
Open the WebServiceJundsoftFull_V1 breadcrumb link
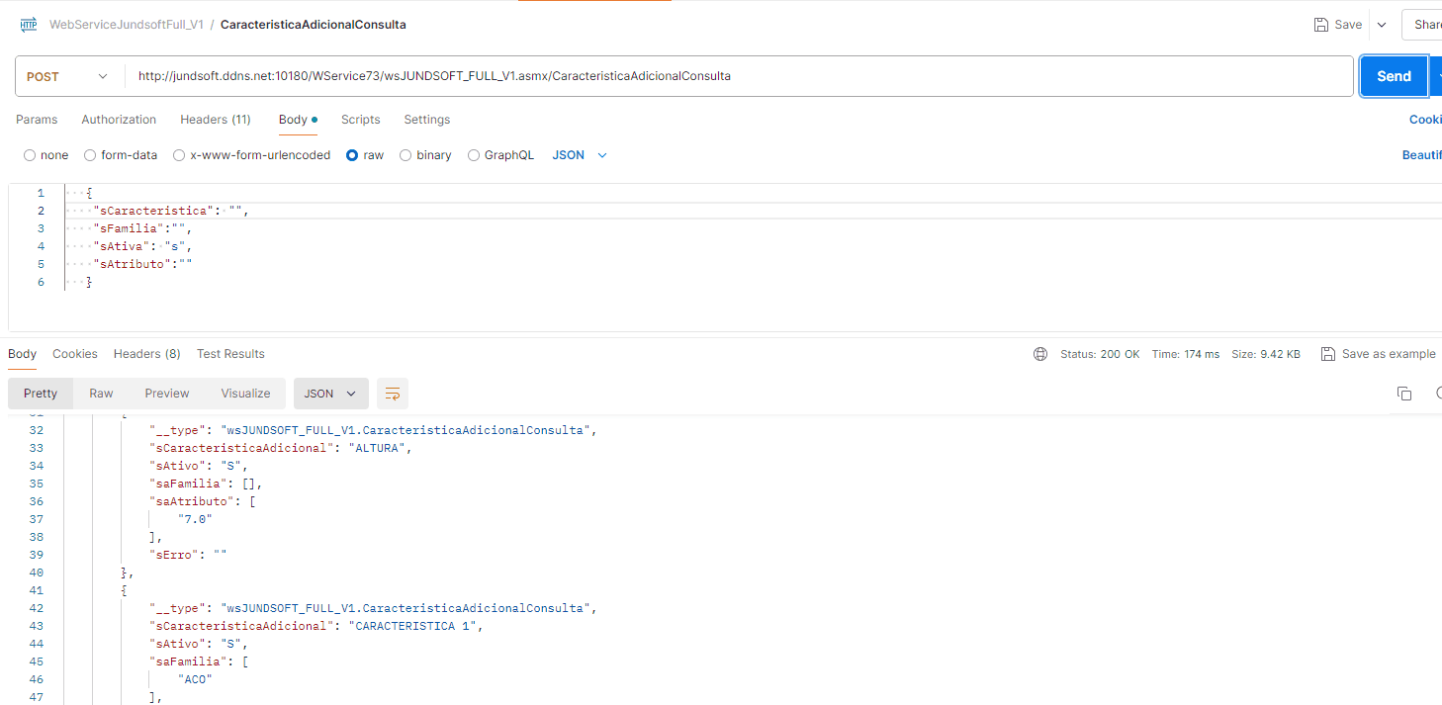tap(127, 25)
